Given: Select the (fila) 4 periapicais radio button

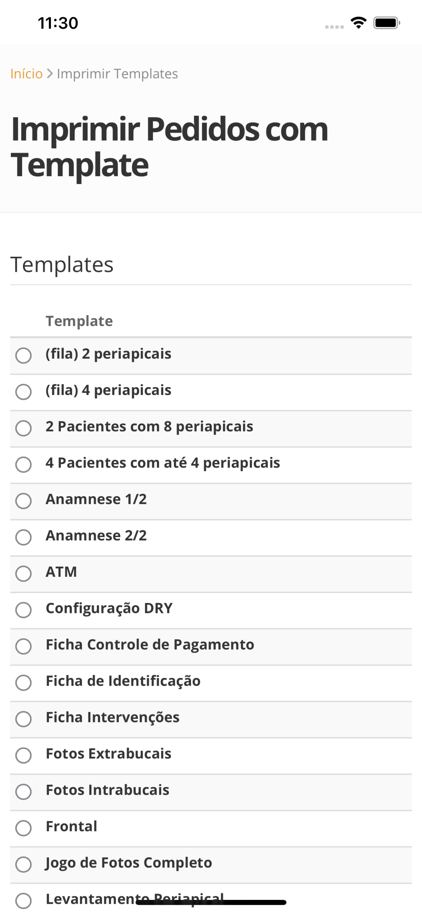Looking at the screenshot, I should point(23,392).
